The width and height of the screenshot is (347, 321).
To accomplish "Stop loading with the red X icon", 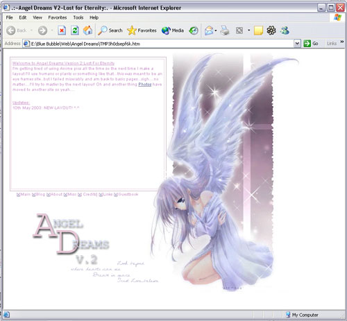I will (x=62, y=31).
